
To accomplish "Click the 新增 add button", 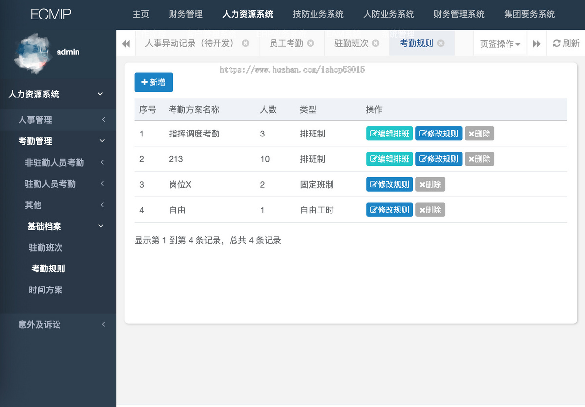I will (x=154, y=82).
